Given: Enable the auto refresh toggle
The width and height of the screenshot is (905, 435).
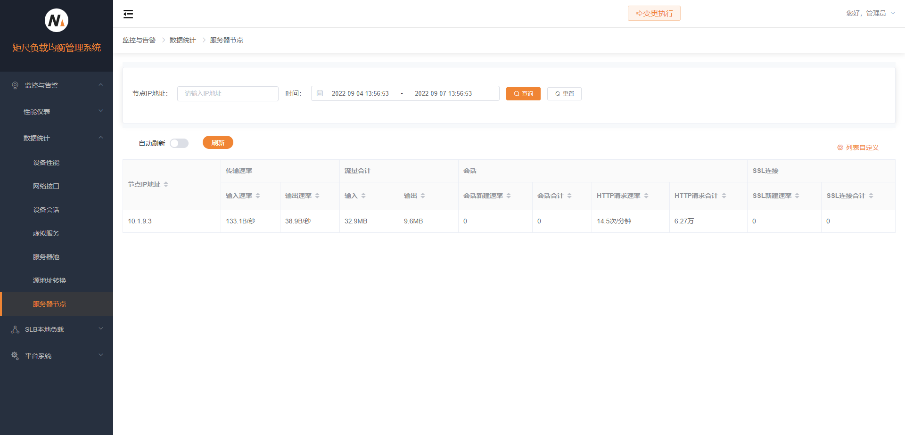Looking at the screenshot, I should pyautogui.click(x=179, y=143).
